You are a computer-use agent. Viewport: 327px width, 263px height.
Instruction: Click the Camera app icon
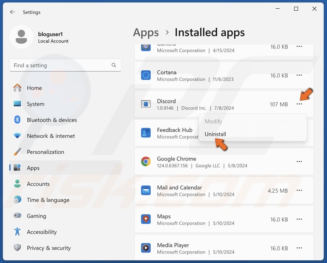click(x=146, y=47)
